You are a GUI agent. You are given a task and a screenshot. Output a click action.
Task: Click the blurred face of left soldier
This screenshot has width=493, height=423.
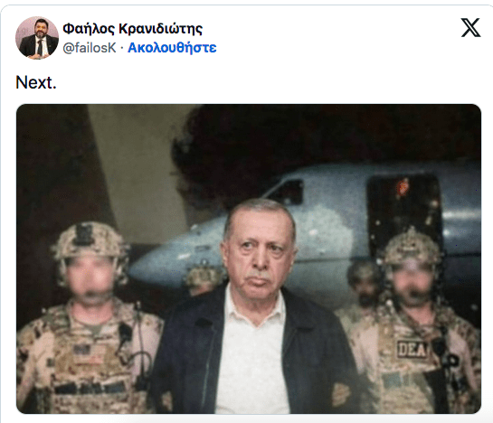click(x=90, y=277)
